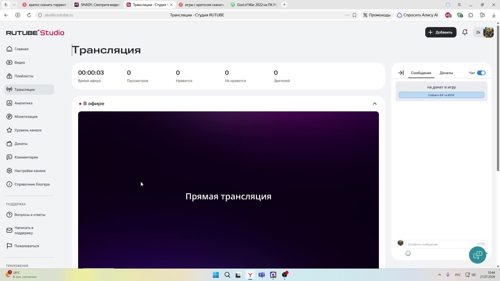The height and width of the screenshot is (281, 500).
Task: Bookmark the page with bookmark icon
Action: pos(354,15)
